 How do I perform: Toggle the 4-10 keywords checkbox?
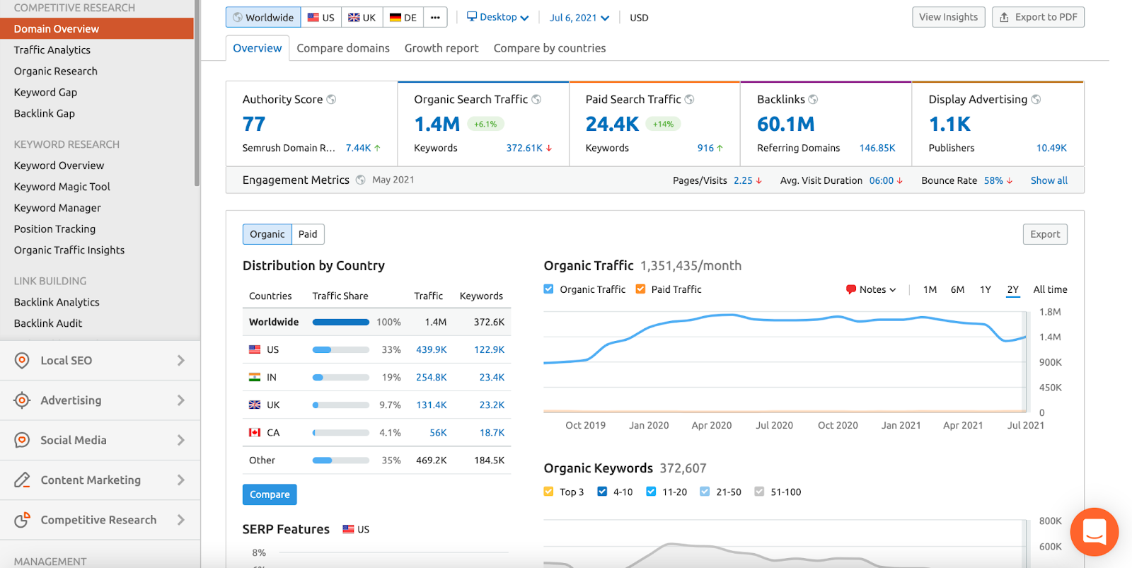[x=602, y=492]
